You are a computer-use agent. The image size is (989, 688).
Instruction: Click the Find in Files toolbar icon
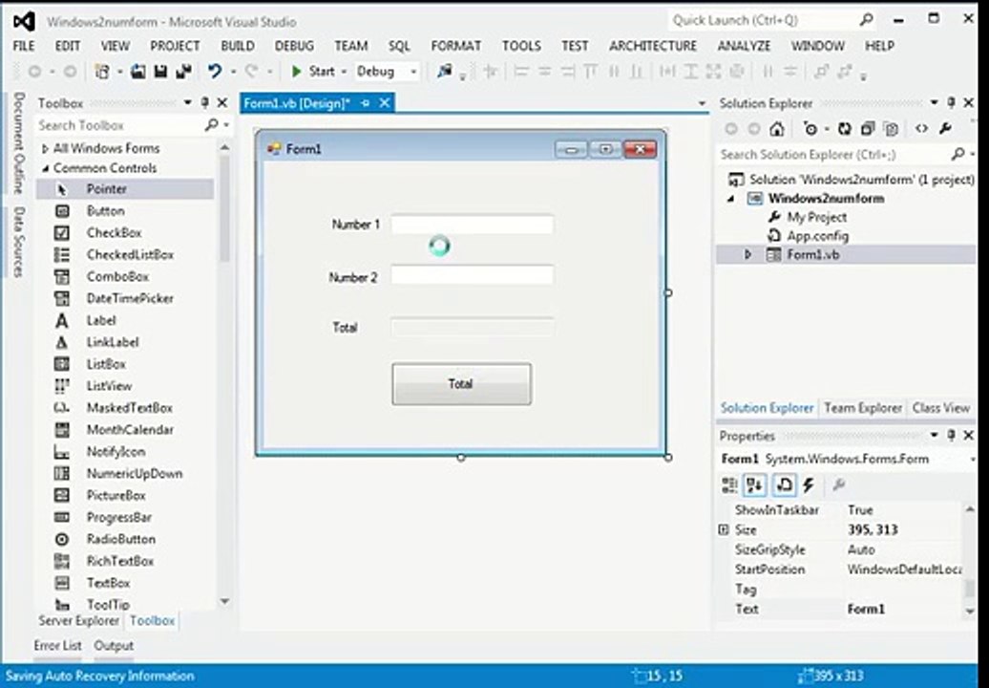[x=445, y=72]
